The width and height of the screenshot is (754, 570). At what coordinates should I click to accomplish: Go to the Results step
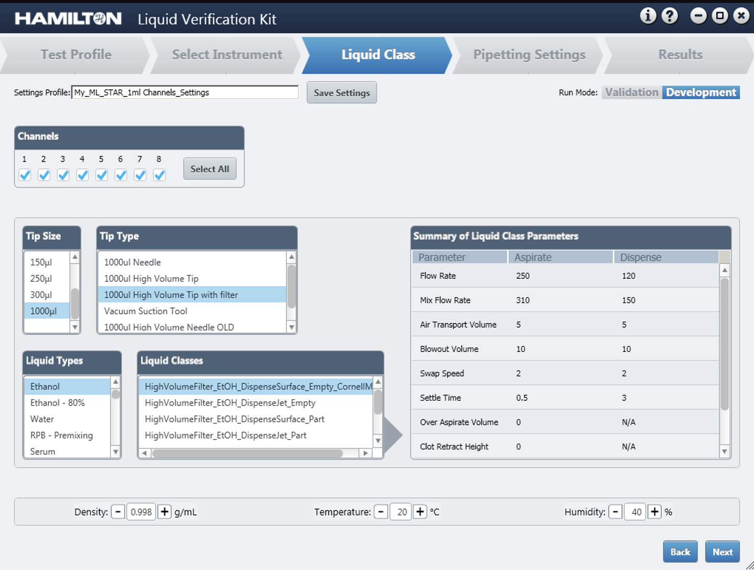tap(680, 54)
